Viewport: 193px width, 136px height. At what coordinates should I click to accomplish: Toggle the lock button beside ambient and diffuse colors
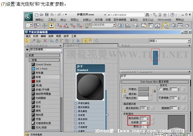pyautogui.click(x=154, y=91)
